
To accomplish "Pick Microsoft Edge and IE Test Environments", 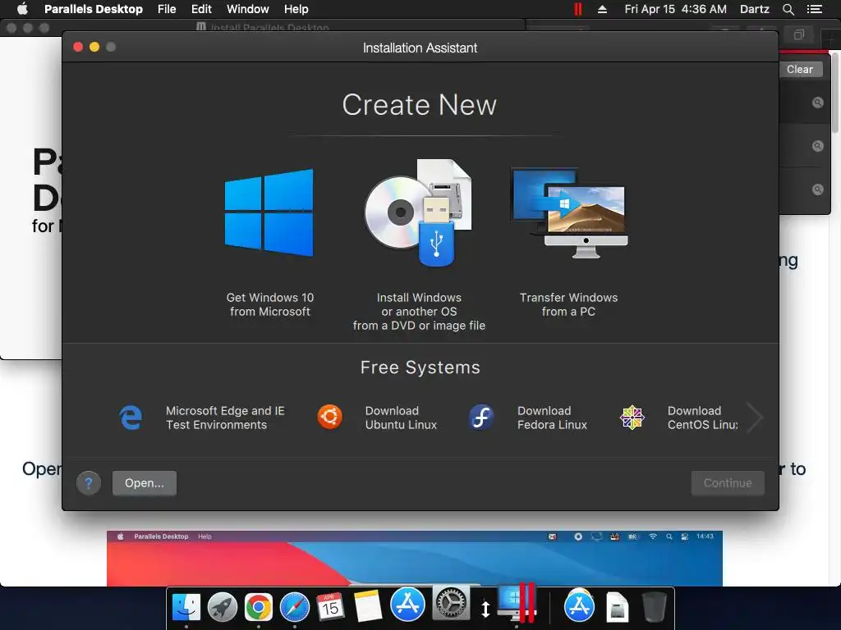I will [203, 418].
